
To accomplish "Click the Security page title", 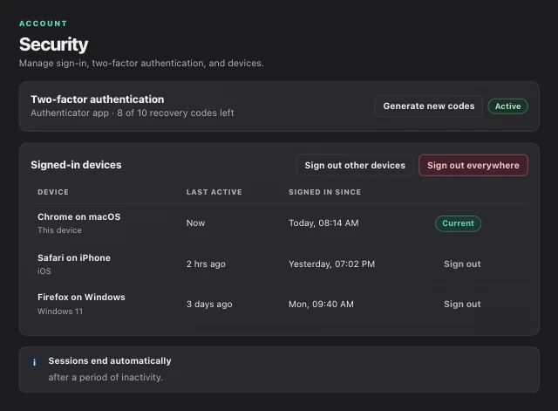I will click(53, 45).
